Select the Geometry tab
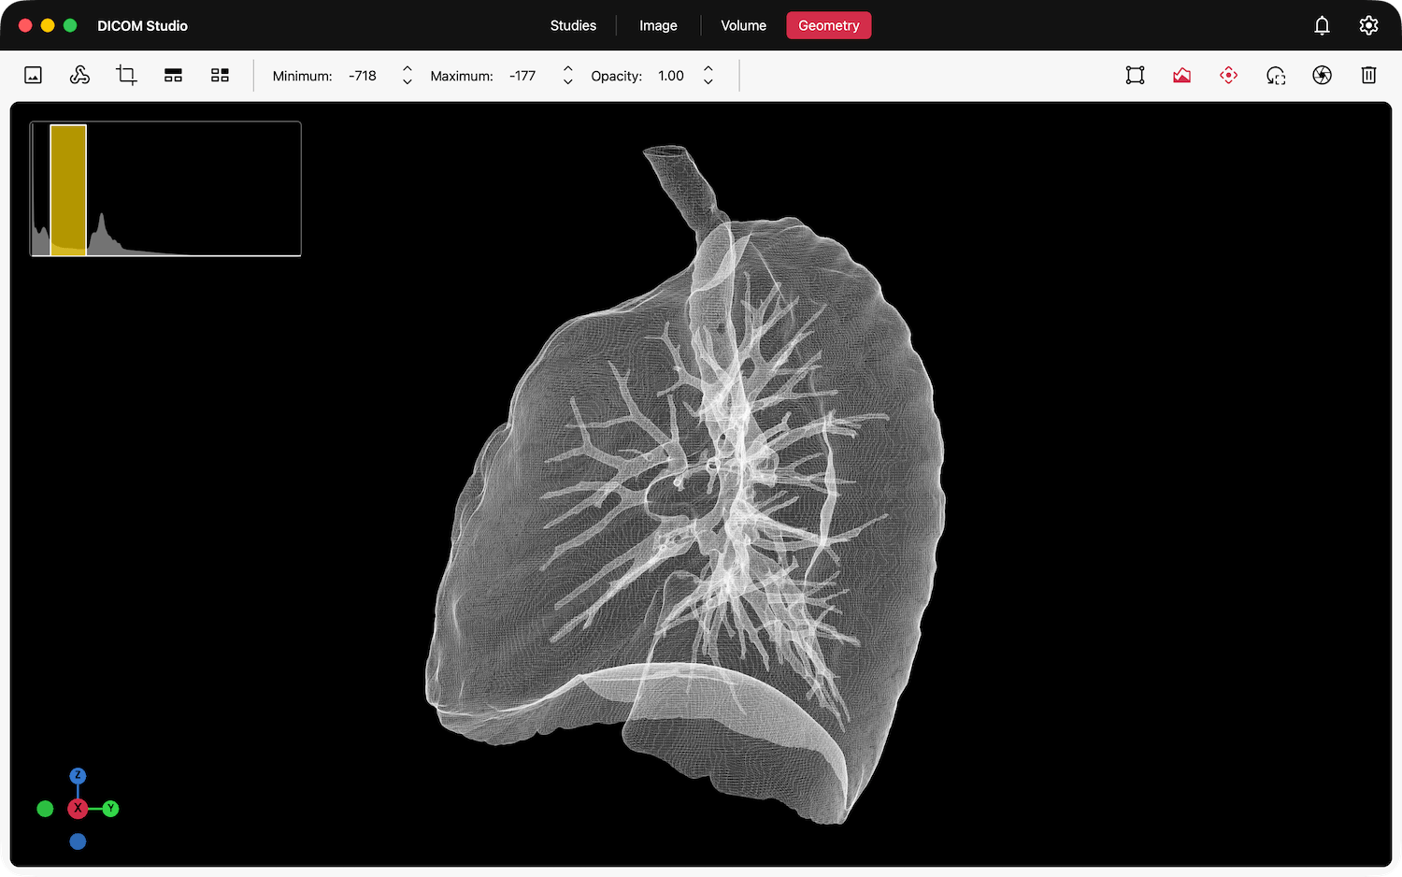Image resolution: width=1402 pixels, height=877 pixels. click(x=829, y=25)
